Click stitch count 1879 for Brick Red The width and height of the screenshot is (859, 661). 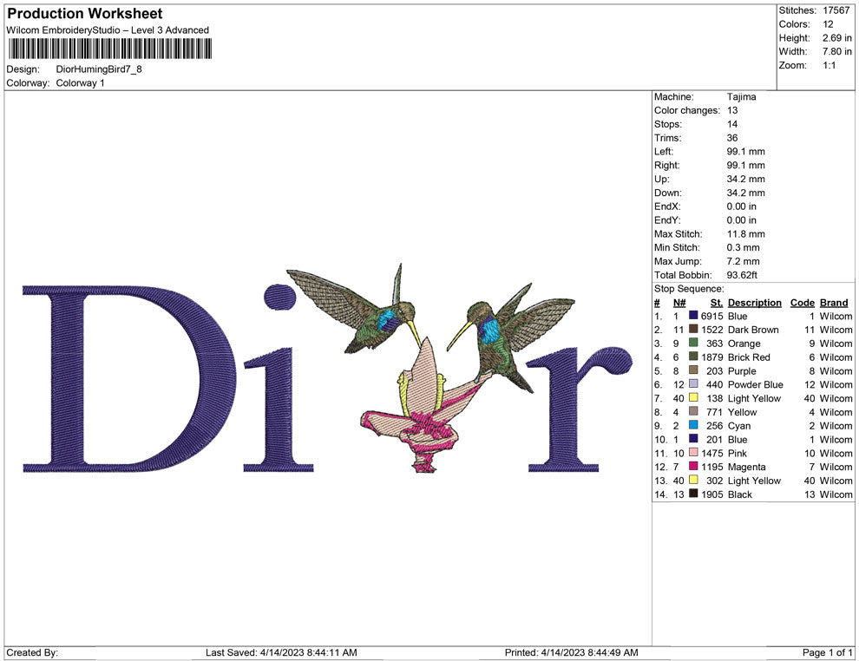pyautogui.click(x=712, y=357)
